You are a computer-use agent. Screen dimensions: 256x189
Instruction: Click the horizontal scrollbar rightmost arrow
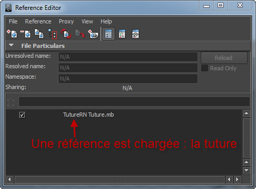tap(237, 180)
